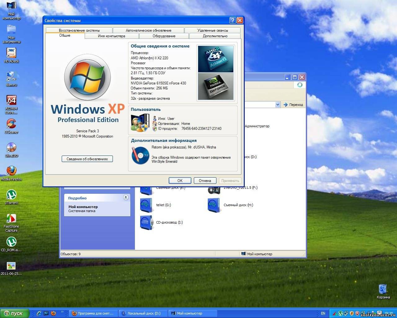Screen dimensions: 397x318
Task: Select the dom.ru desktop shortcut
Action: click(11, 79)
